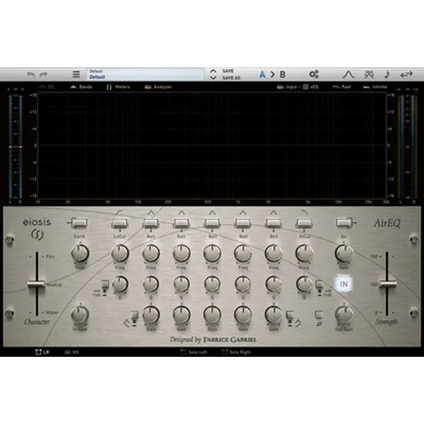Click the undo arrow in the toolbar
The width and height of the screenshot is (424, 424).
pyautogui.click(x=31, y=74)
